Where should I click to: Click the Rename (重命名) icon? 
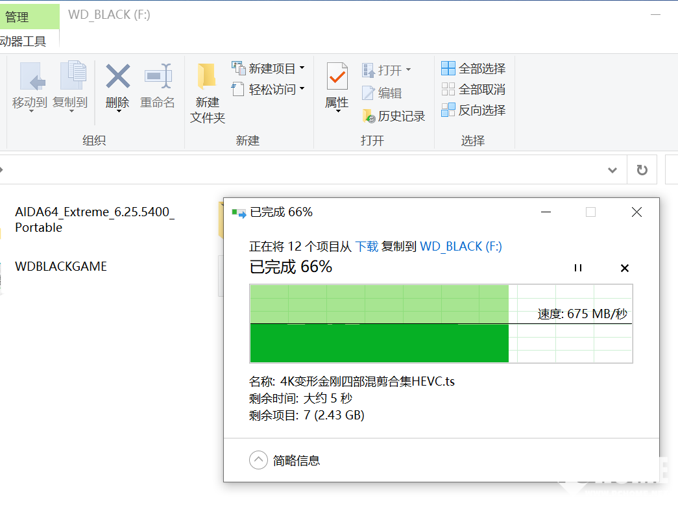(x=158, y=76)
